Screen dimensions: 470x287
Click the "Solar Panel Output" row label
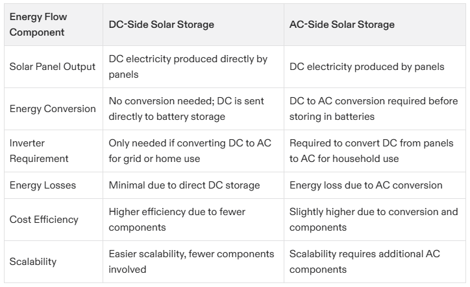[x=53, y=67]
